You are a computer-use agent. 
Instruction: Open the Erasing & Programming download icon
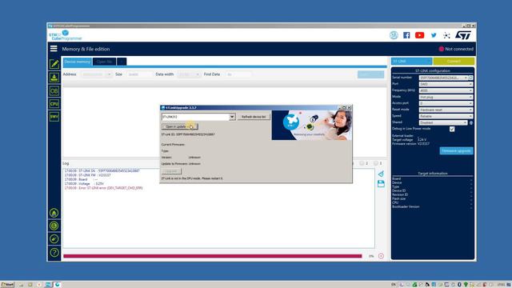tap(54, 78)
